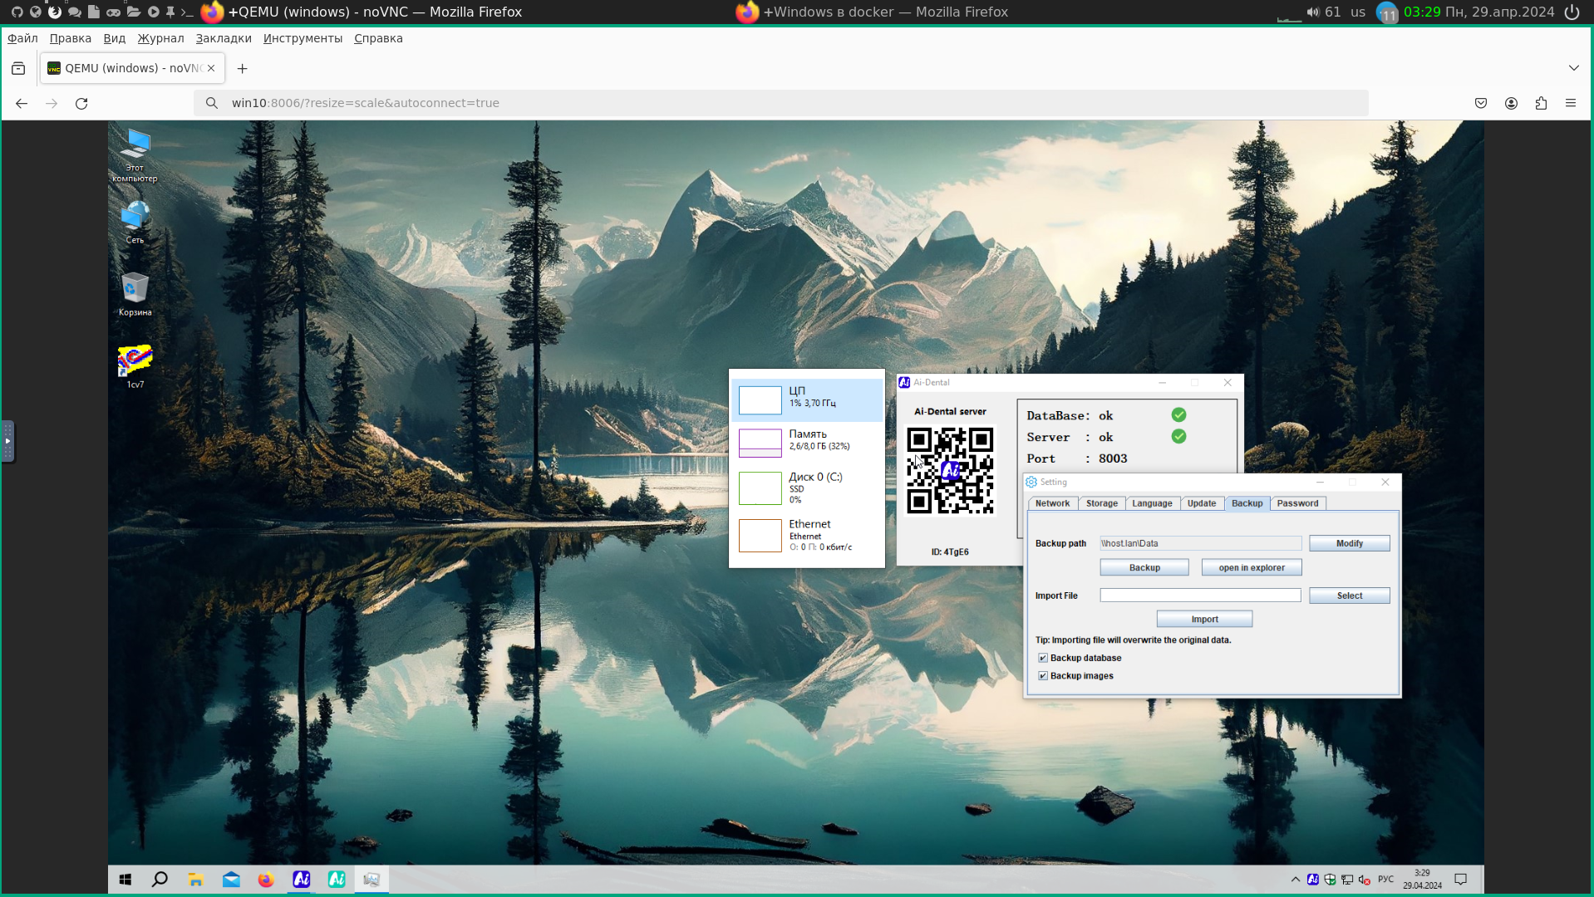Click the Import File input field
The width and height of the screenshot is (1594, 897).
pos(1201,596)
